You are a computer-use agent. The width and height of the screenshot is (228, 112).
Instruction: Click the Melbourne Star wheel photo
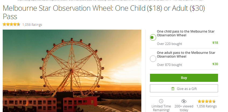(72, 71)
